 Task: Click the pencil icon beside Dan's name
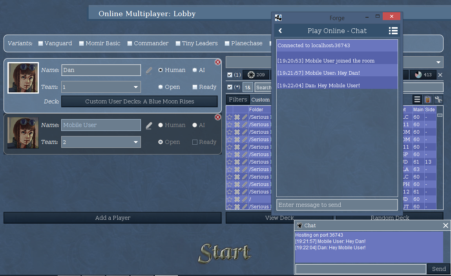149,70
